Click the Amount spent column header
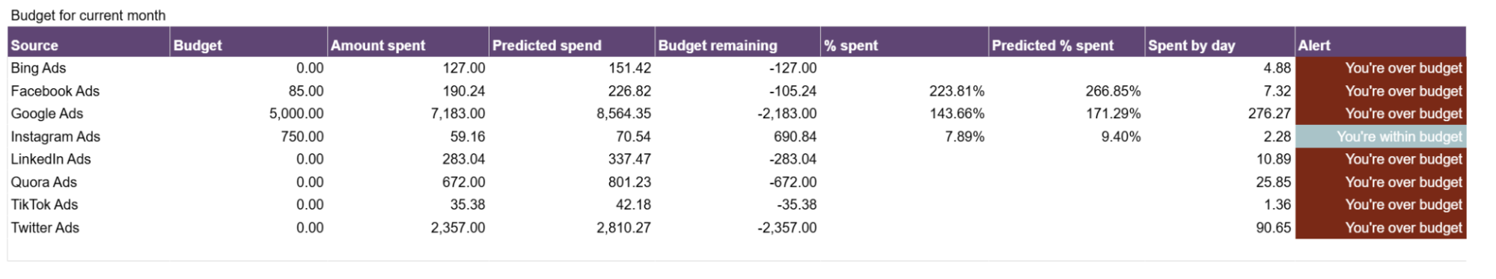The height and width of the screenshot is (279, 1496). [x=408, y=45]
